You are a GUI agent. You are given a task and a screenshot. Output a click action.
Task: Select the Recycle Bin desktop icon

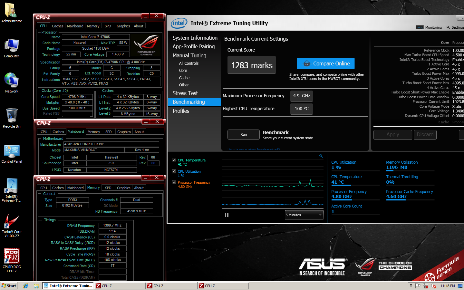[x=12, y=118]
